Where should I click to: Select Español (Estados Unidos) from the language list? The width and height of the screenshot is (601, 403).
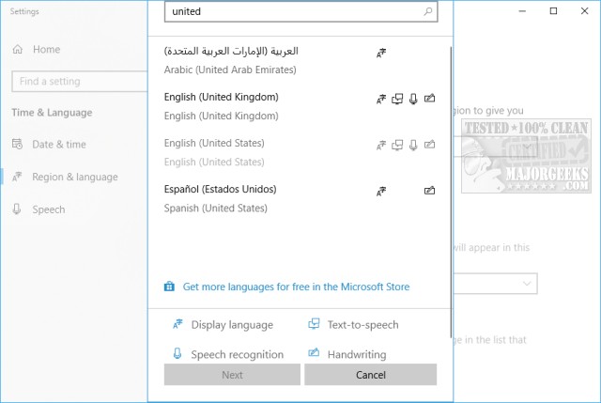pyautogui.click(x=222, y=190)
